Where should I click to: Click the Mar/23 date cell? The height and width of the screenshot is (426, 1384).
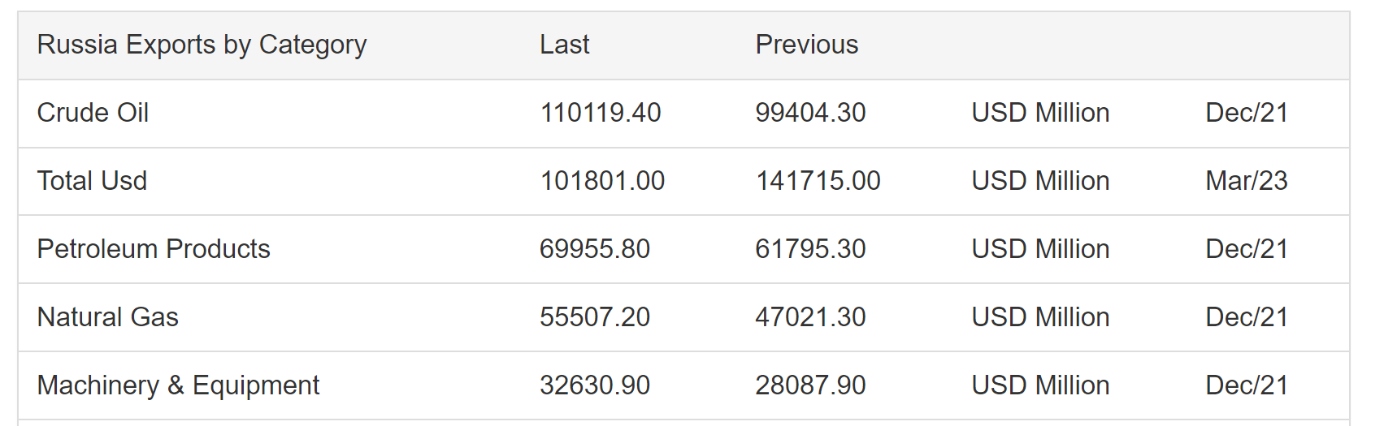click(x=1246, y=181)
